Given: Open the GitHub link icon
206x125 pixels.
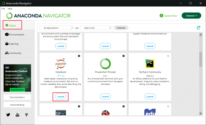Looking at the screenshot, I should pyautogui.click(x=27, y=115).
